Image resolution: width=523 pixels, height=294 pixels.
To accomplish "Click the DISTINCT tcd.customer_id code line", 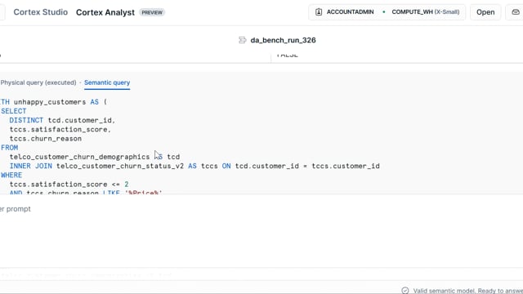I will pos(62,120).
